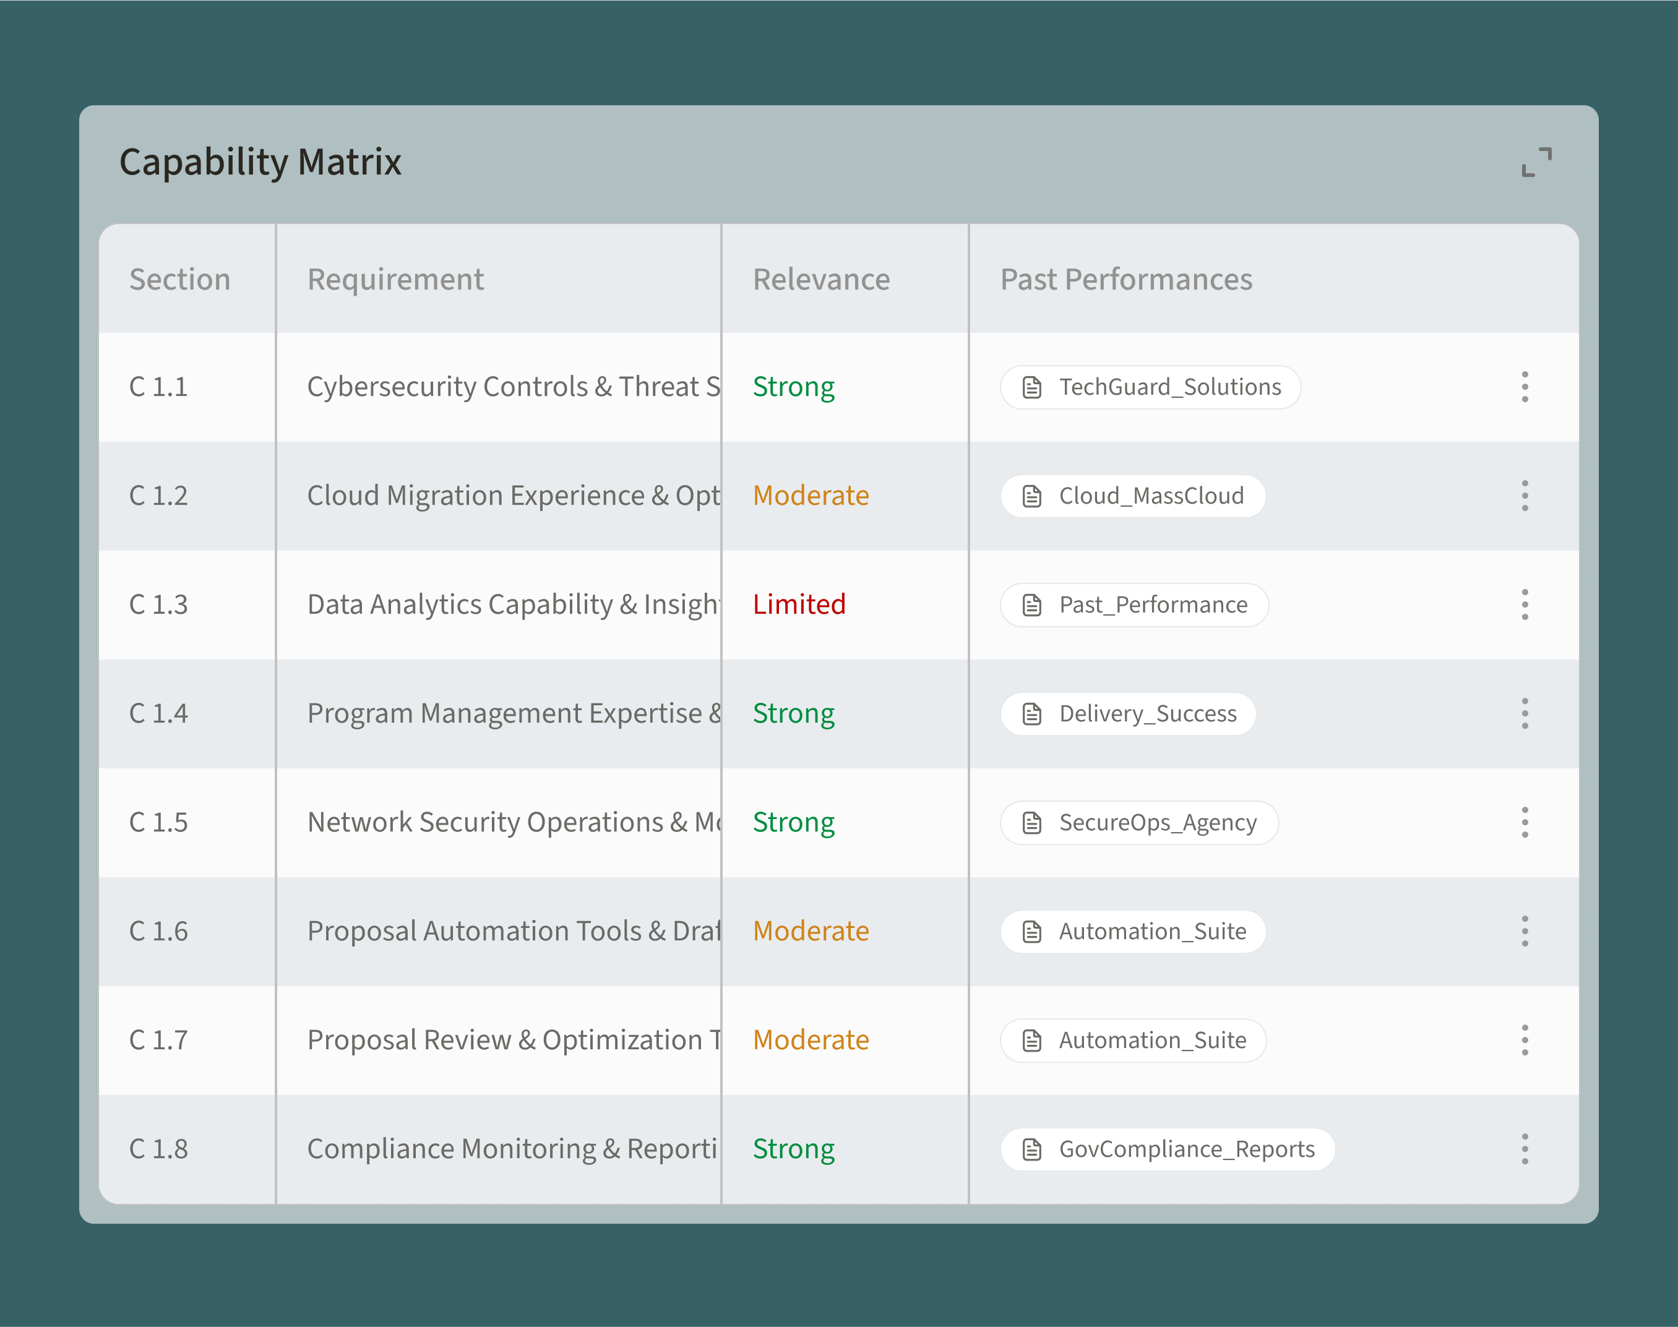Click the Relevance column header
This screenshot has height=1327, width=1678.
(x=821, y=279)
